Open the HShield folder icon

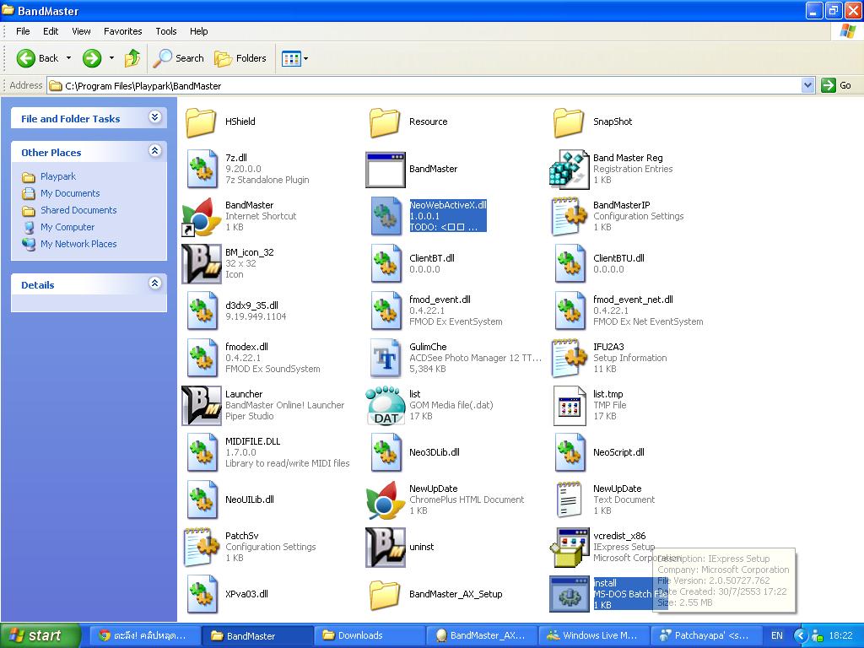[201, 121]
